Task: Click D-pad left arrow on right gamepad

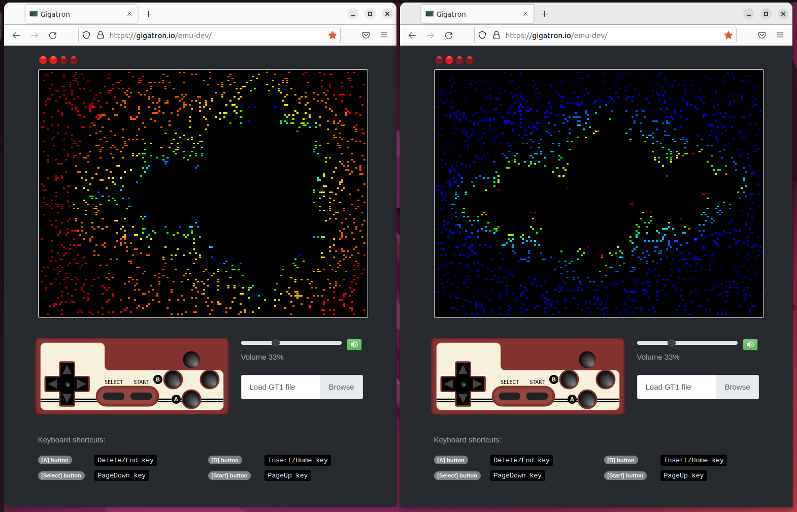Action: click(448, 384)
